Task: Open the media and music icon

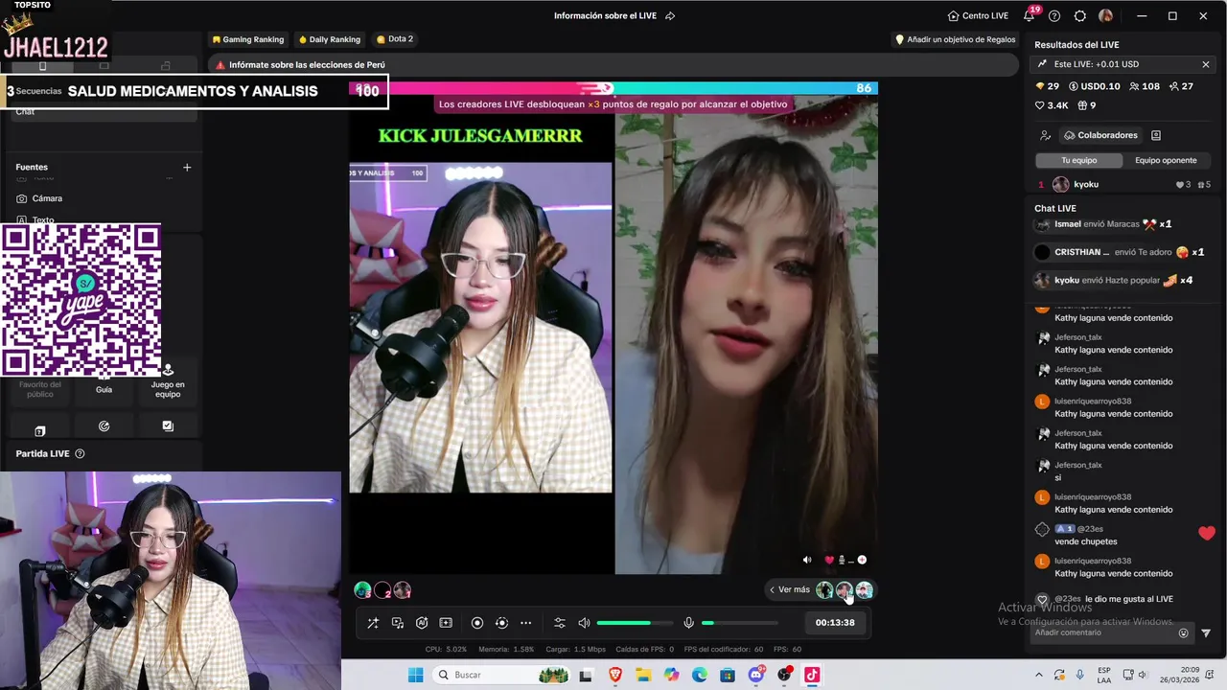Action: point(398,623)
